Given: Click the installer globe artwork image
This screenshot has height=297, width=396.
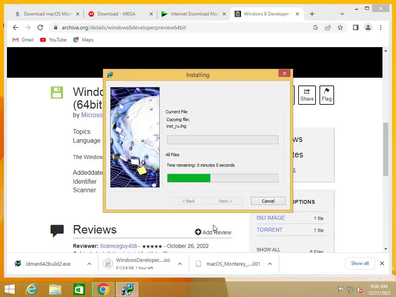Looking at the screenshot, I should (135, 137).
